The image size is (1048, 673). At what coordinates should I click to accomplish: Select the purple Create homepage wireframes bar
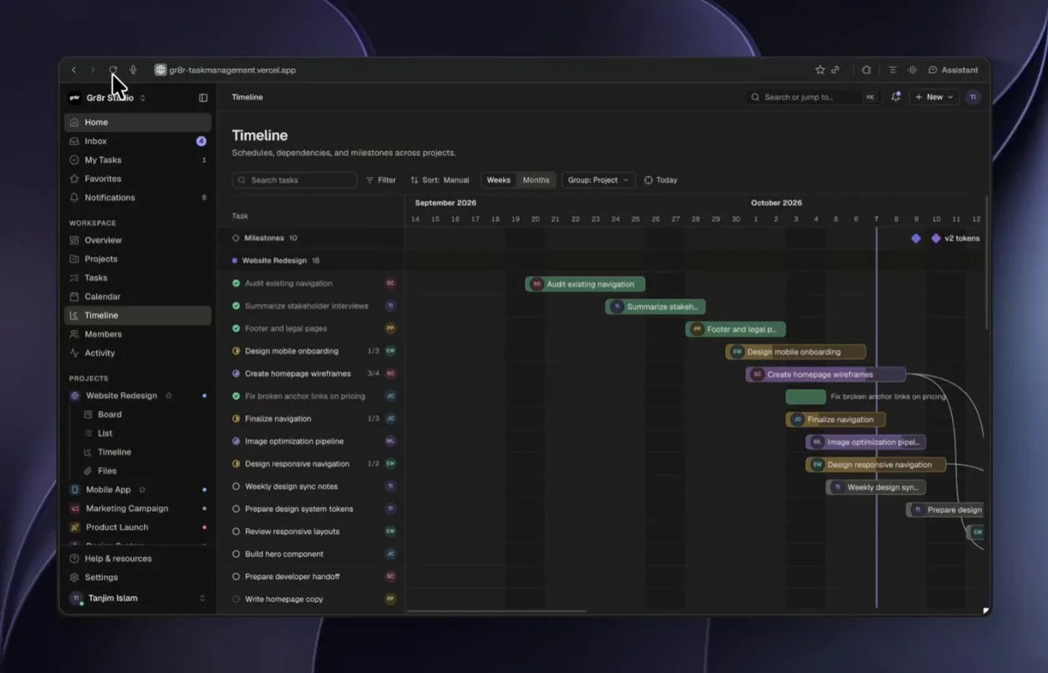825,374
